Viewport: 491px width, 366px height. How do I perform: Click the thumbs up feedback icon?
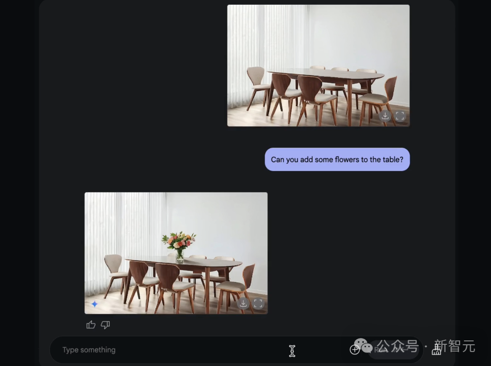(x=91, y=324)
